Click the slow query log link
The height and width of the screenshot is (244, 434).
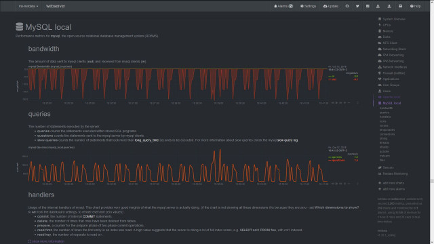pyautogui.click(x=288, y=140)
